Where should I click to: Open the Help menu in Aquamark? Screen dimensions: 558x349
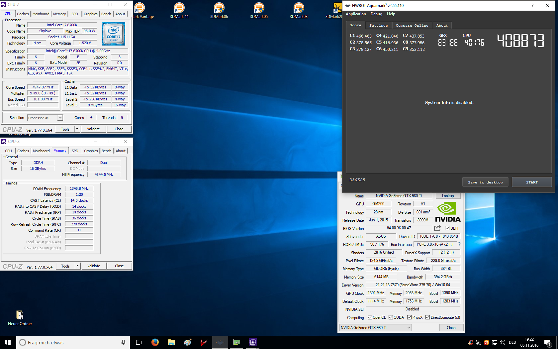[391, 14]
